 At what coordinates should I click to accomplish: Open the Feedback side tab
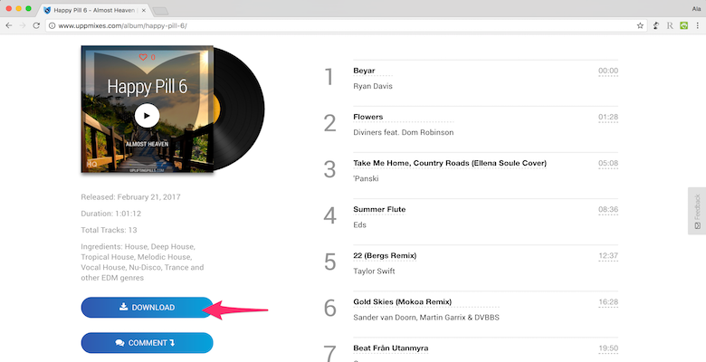[x=697, y=211]
